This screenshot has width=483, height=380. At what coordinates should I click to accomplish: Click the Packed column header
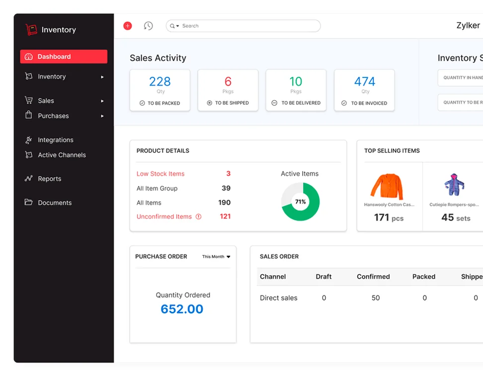point(423,277)
